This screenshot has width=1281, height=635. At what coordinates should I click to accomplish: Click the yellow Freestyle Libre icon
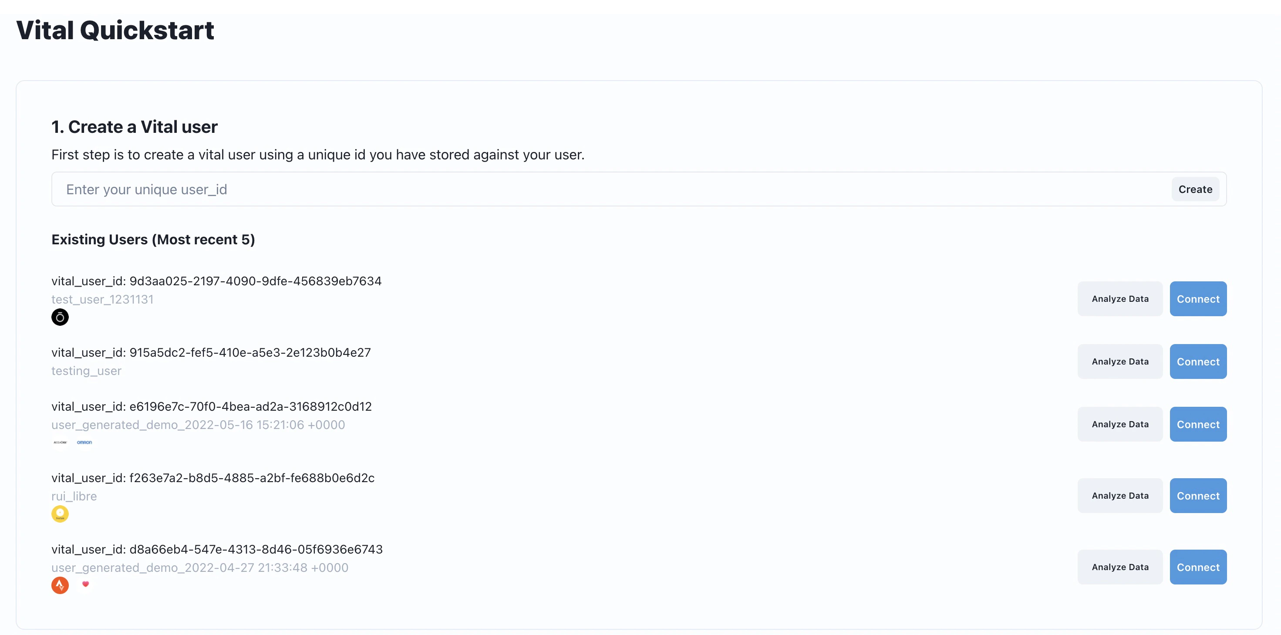(x=60, y=513)
